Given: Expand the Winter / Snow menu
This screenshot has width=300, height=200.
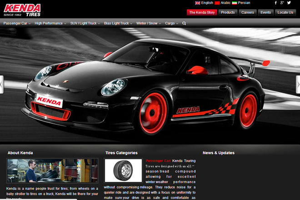Looking at the screenshot, I should (149, 23).
